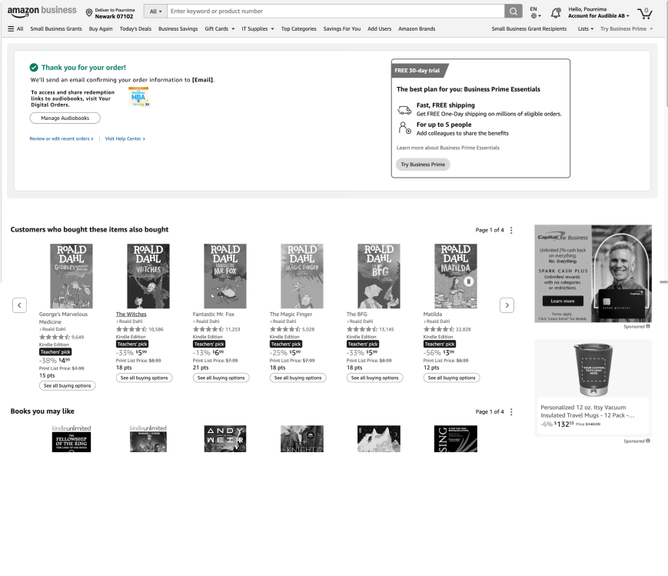Click the search magnifier button

(513, 12)
